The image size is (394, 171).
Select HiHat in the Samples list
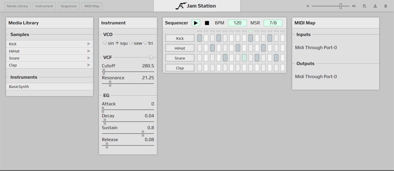tap(50, 51)
